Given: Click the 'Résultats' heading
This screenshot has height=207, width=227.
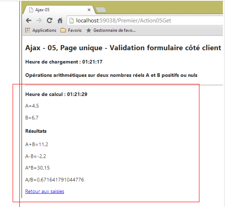Looking at the screenshot, I should pyautogui.click(x=36, y=131).
